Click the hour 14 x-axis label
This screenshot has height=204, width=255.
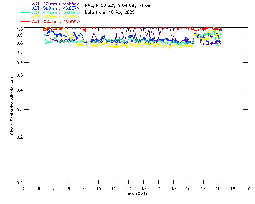159,188
